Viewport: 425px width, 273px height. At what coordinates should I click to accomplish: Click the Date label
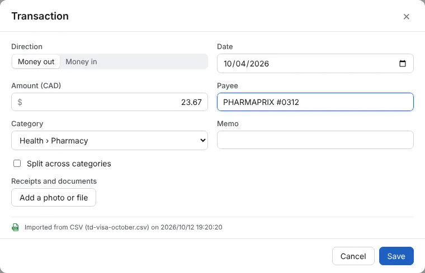[225, 46]
